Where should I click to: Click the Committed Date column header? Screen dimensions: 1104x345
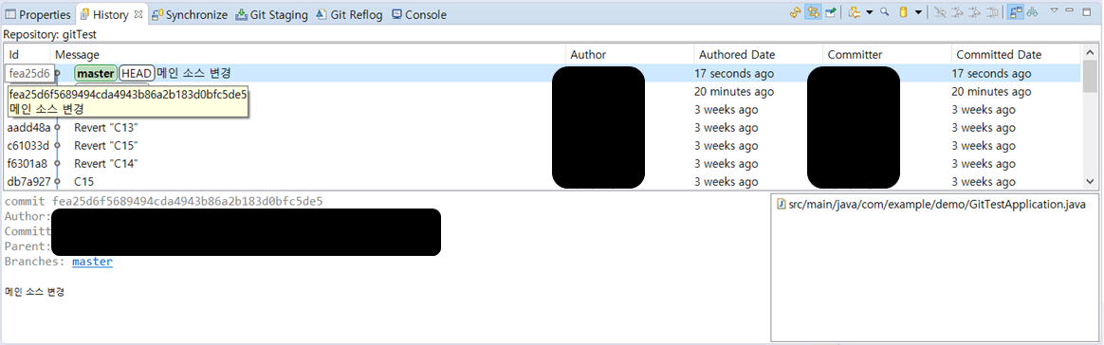1016,54
